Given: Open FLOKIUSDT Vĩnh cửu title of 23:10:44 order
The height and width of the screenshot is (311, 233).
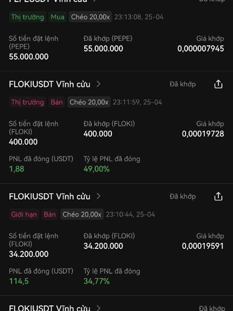Looking at the screenshot, I should [50, 197].
